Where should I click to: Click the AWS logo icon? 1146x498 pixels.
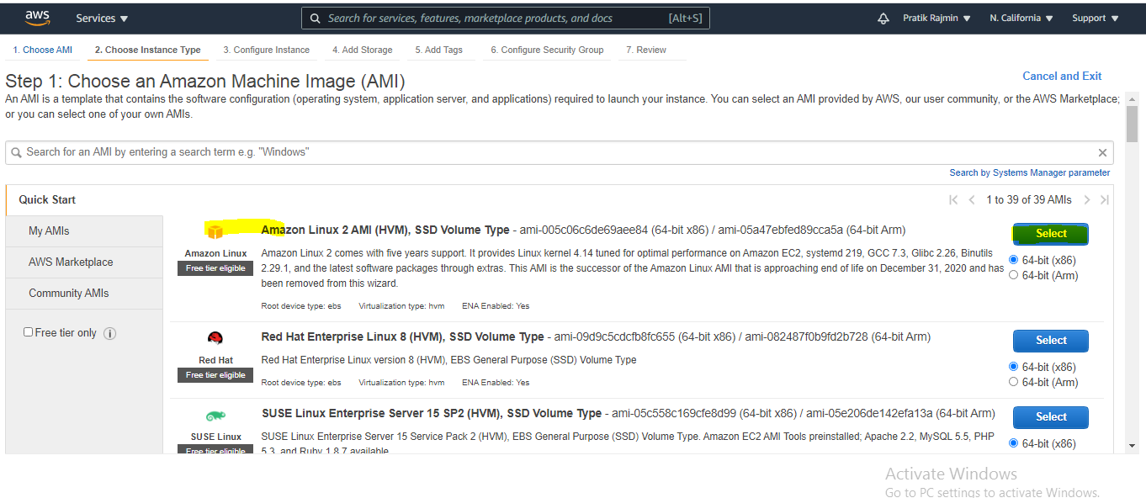38,18
